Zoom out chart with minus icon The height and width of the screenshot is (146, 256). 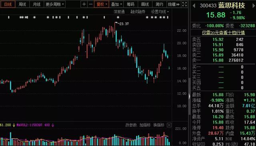click(91, 4)
